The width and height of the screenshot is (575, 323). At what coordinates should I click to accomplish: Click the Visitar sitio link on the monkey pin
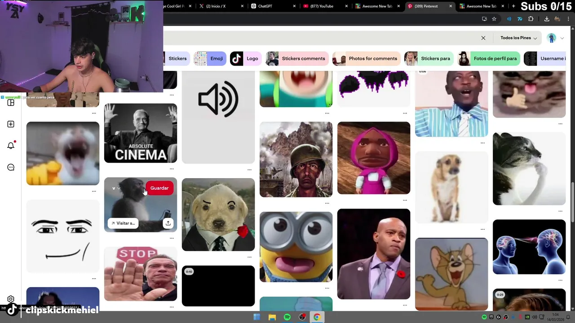tap(122, 223)
